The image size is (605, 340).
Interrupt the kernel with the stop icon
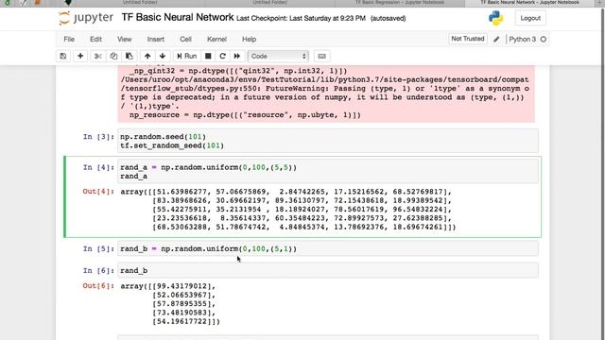(x=208, y=57)
